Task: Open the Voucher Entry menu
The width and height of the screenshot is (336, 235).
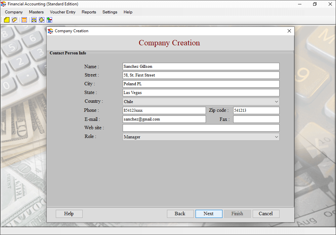Action: tap(62, 12)
